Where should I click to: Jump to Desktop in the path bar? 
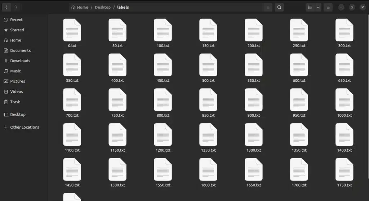pyautogui.click(x=103, y=7)
